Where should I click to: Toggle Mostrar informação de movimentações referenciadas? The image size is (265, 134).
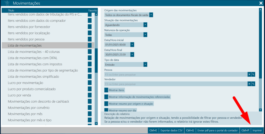pyautogui.click(x=106, y=97)
